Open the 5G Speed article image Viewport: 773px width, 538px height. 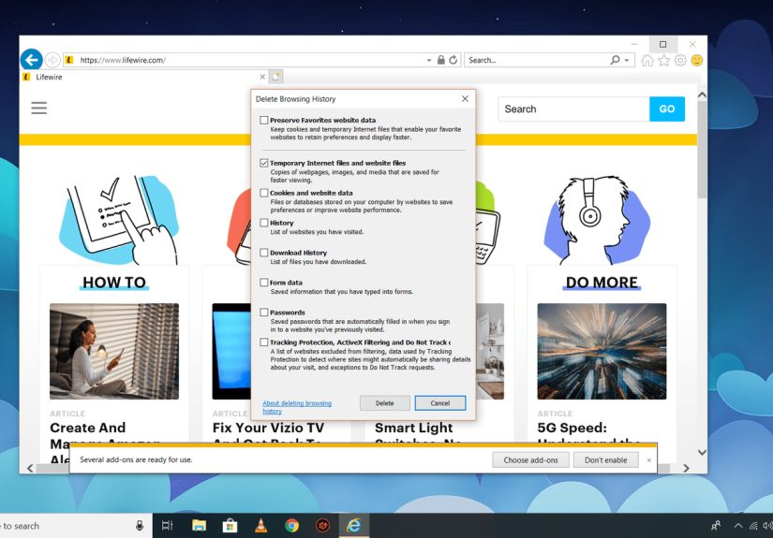[x=602, y=352]
